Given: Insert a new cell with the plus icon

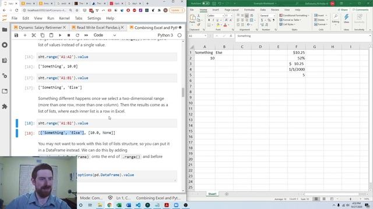Looking at the screenshot, I should click(x=25, y=35).
